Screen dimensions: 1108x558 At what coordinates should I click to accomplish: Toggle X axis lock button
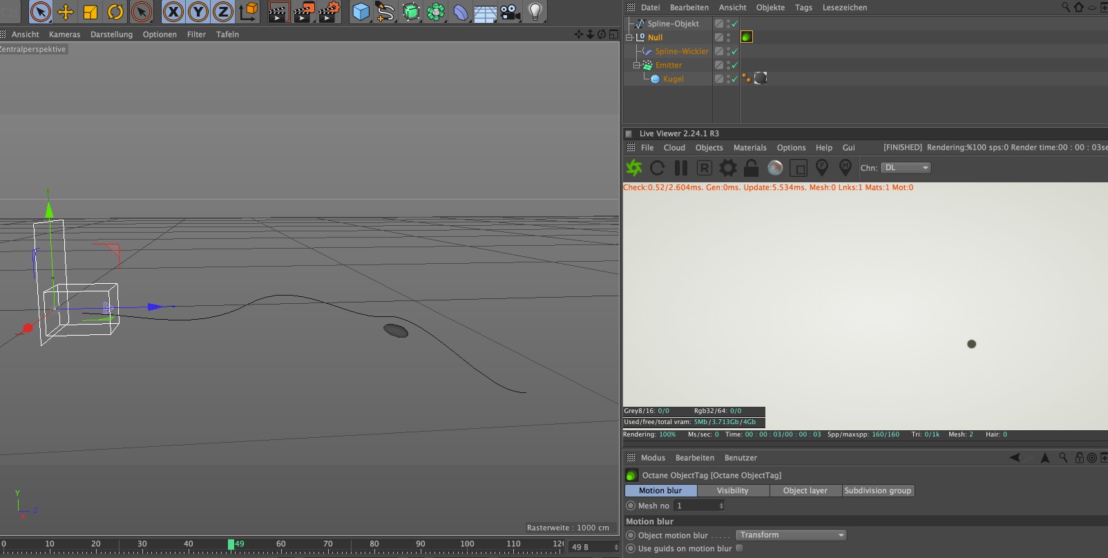[173, 12]
